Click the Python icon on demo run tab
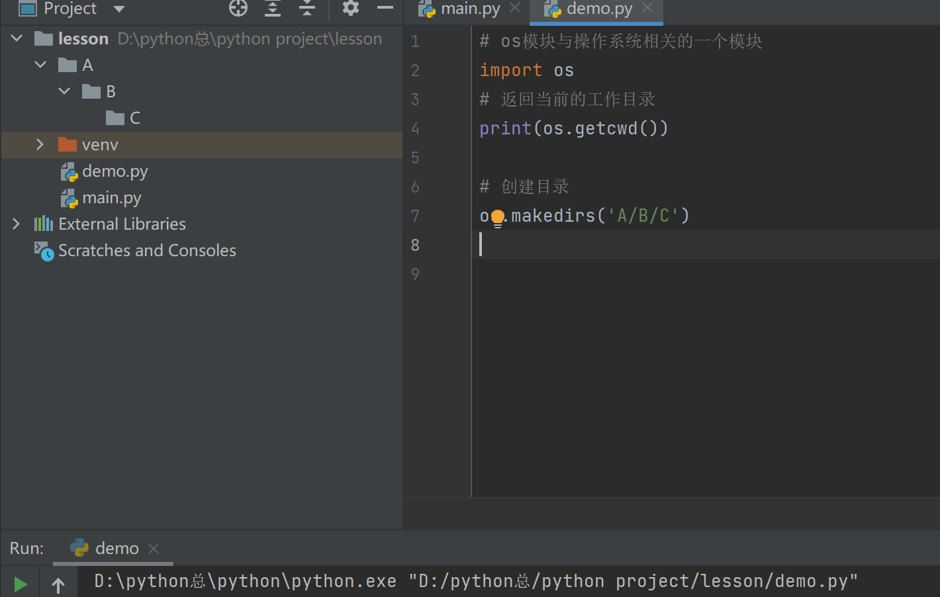 pyautogui.click(x=79, y=548)
